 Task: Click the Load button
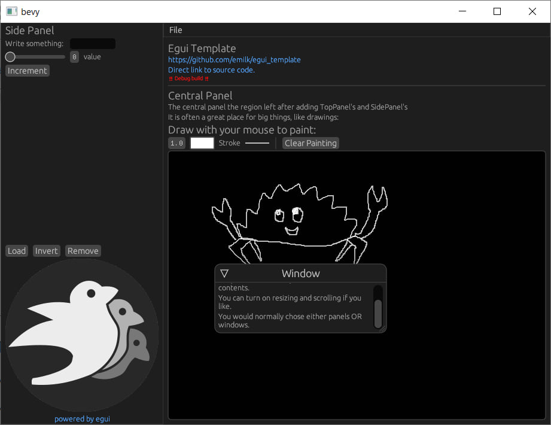click(17, 251)
